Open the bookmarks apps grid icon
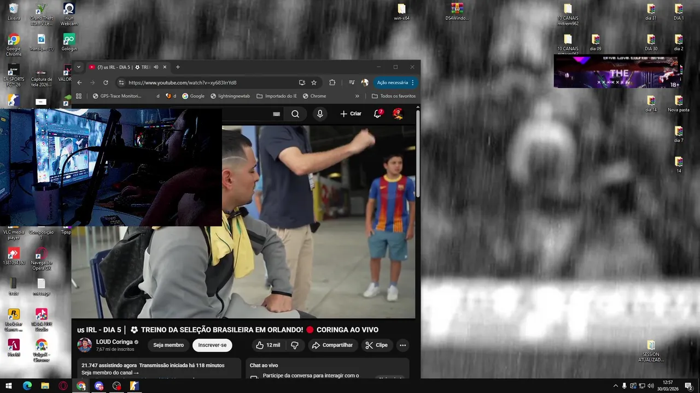Viewport: 700px width, 393px height. coord(79,96)
